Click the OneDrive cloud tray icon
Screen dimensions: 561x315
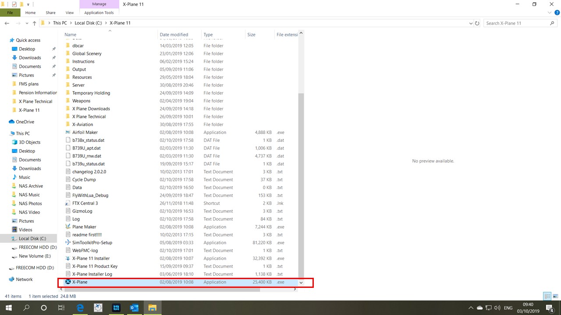coord(479,308)
